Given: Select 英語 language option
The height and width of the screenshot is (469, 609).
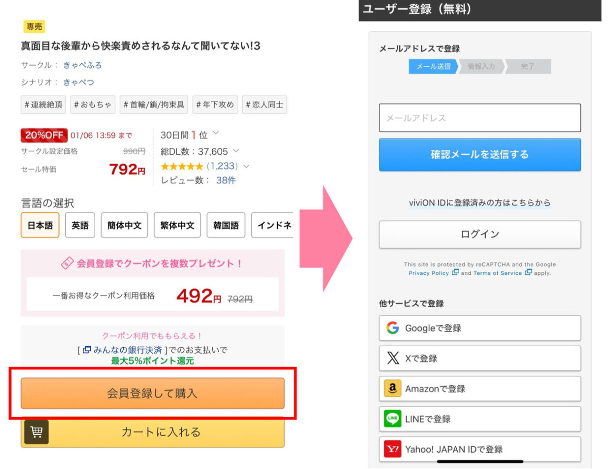Looking at the screenshot, I should tap(80, 225).
